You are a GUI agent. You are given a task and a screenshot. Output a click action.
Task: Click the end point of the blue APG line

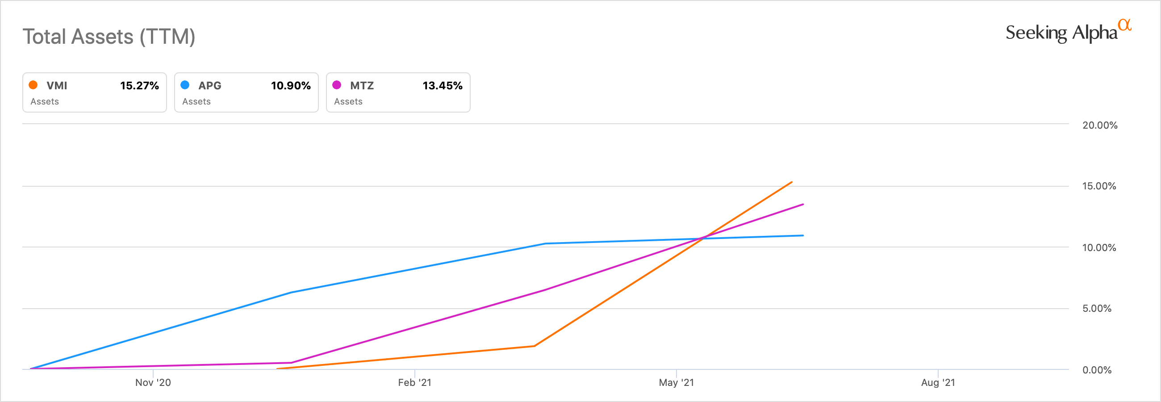(x=803, y=235)
